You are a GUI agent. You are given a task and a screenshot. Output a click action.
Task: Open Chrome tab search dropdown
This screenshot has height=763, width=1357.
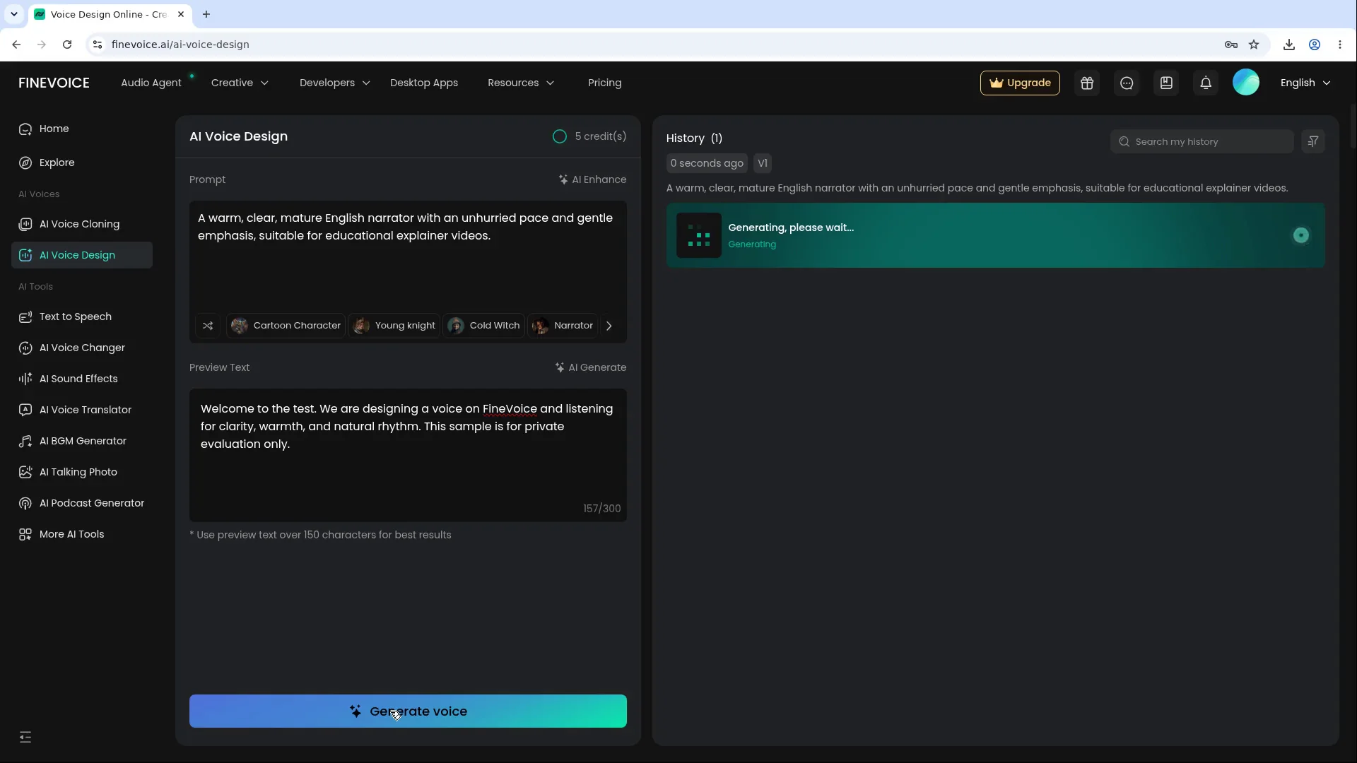click(14, 14)
